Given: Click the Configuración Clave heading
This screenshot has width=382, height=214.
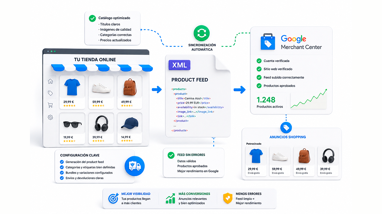Looking at the screenshot, I should tap(80, 155).
